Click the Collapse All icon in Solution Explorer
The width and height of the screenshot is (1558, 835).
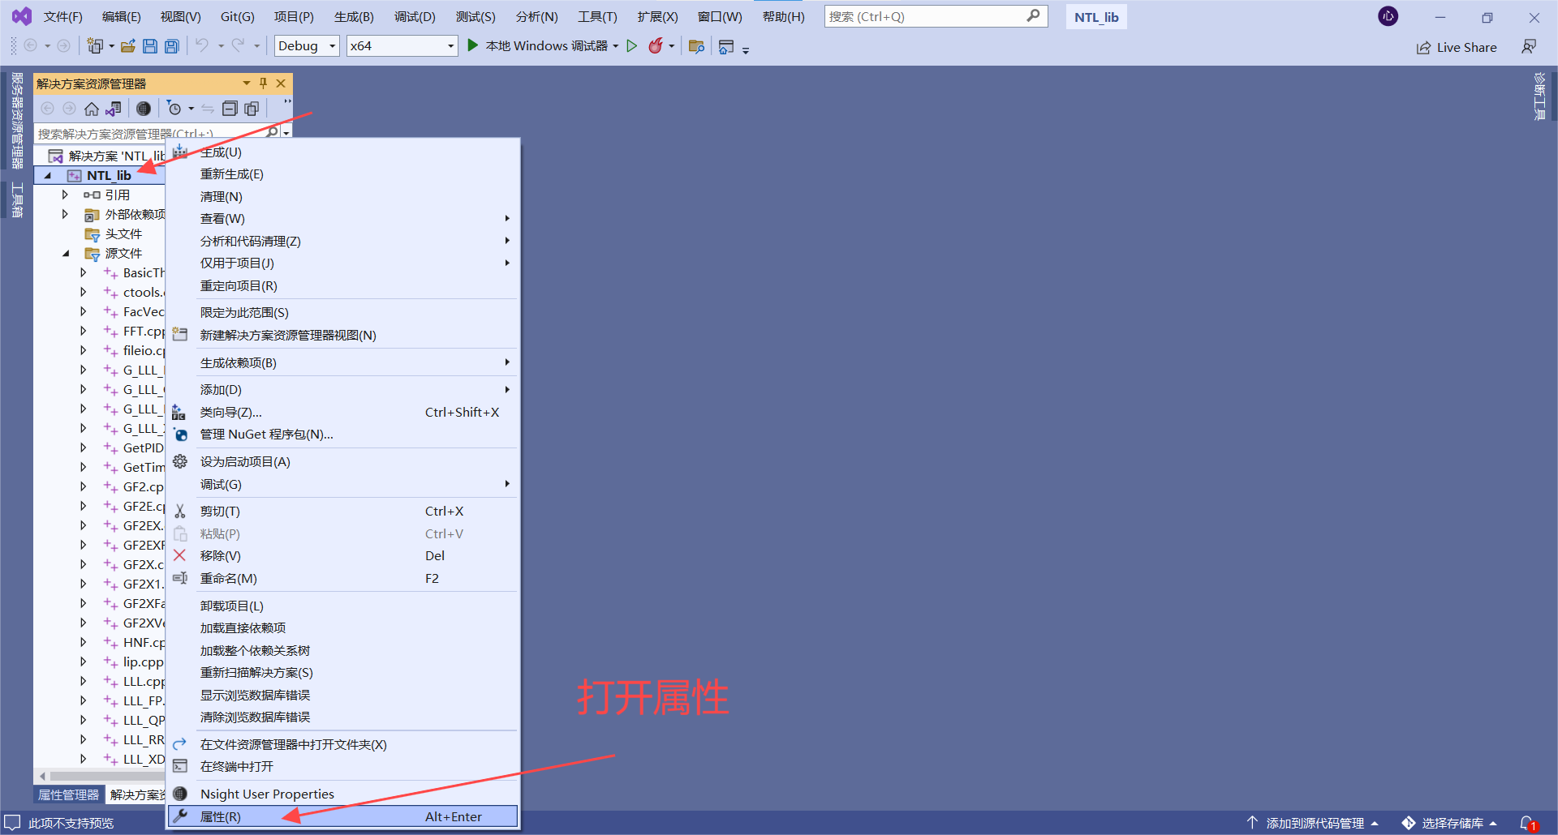230,109
